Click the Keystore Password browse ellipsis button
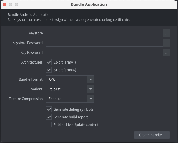The width and height of the screenshot is (178, 143). pos(167,43)
